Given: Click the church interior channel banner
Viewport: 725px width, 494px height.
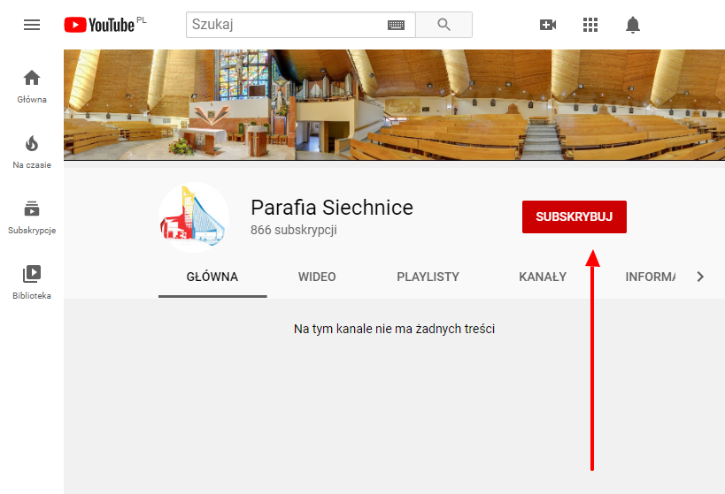Looking at the screenshot, I should pos(395,105).
